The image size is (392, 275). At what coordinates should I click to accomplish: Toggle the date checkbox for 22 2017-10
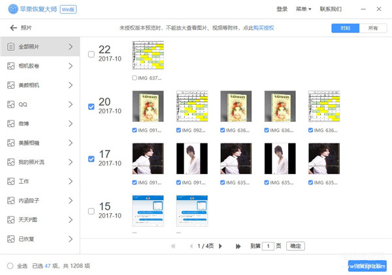pyautogui.click(x=91, y=54)
